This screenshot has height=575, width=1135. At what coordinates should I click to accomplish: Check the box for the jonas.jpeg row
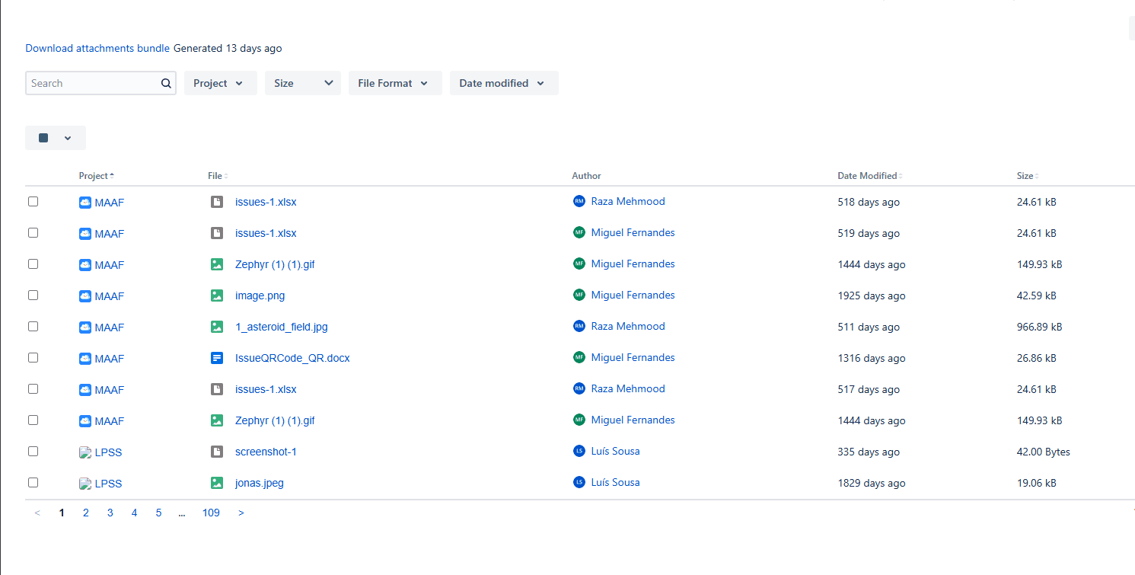pos(33,483)
